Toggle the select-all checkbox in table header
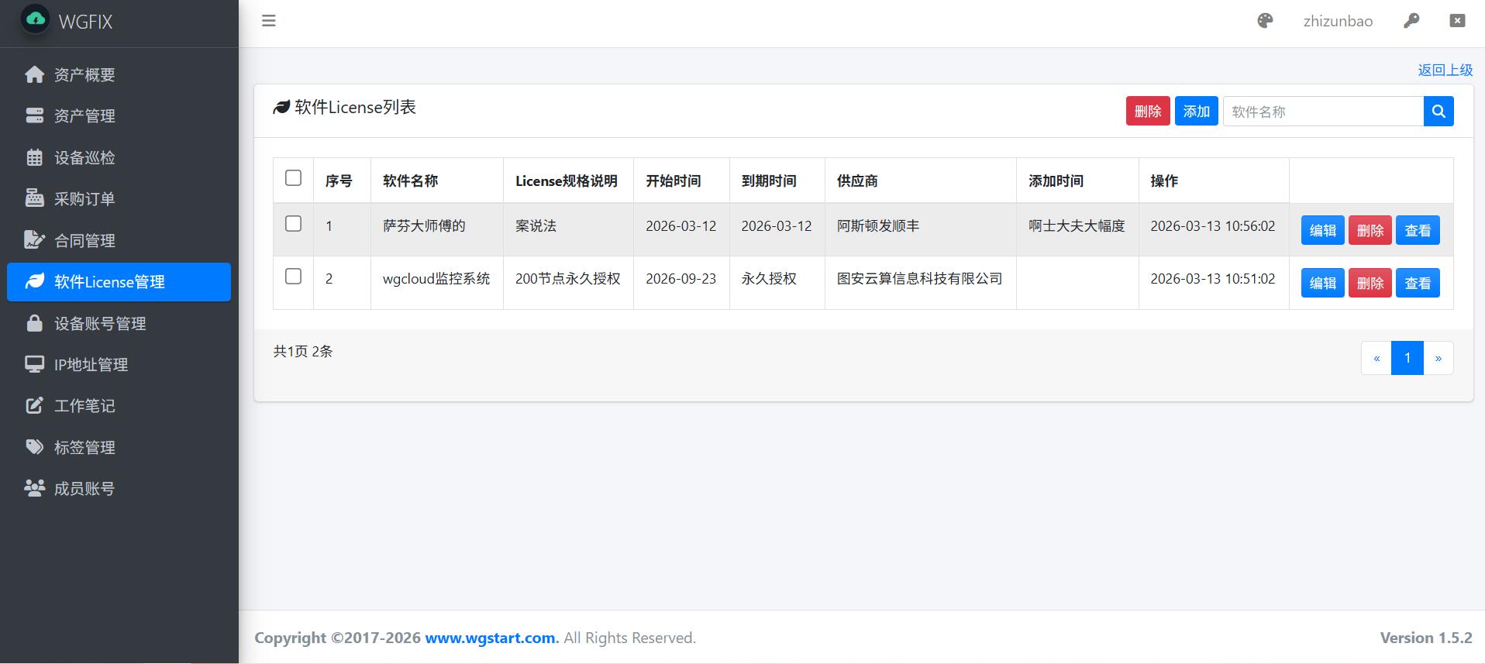This screenshot has width=1485, height=664. click(x=293, y=178)
